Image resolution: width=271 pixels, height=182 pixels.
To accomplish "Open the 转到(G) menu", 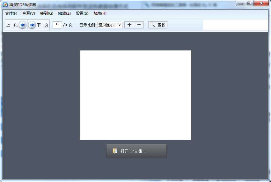I will (47, 13).
